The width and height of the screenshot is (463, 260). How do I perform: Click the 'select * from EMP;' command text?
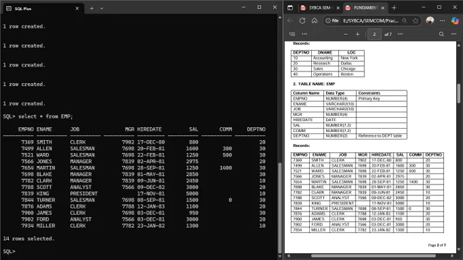coord(46,116)
